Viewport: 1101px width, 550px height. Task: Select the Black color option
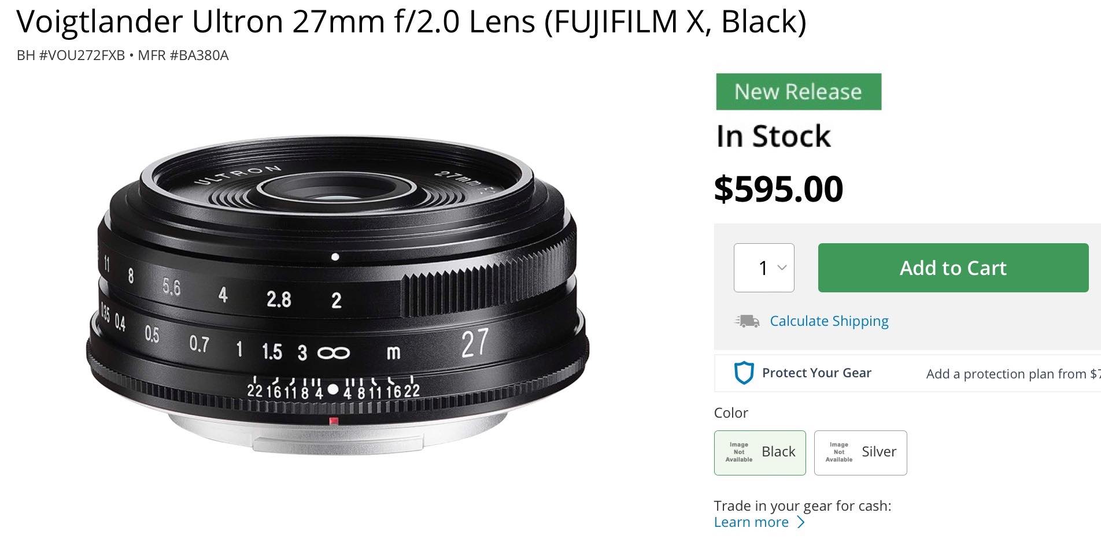tap(759, 452)
